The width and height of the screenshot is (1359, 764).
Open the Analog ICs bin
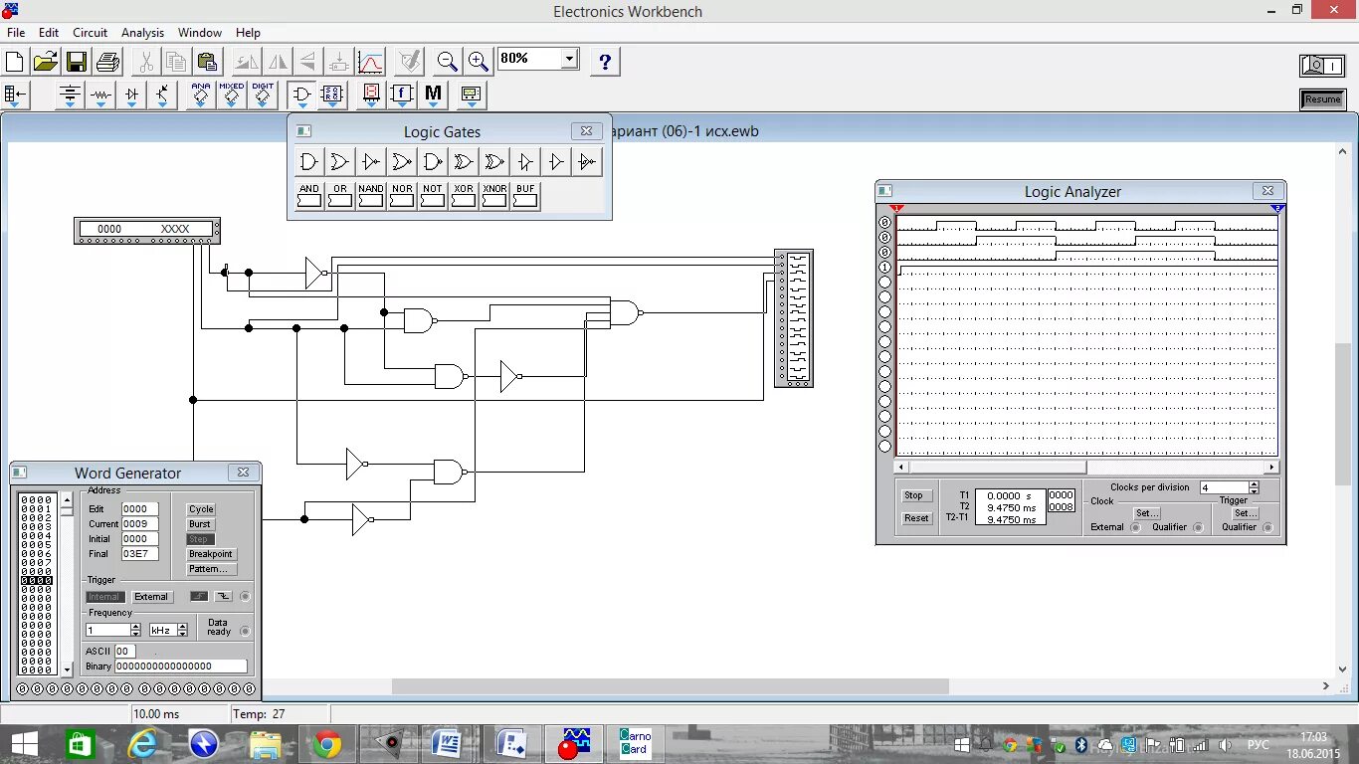tap(201, 95)
